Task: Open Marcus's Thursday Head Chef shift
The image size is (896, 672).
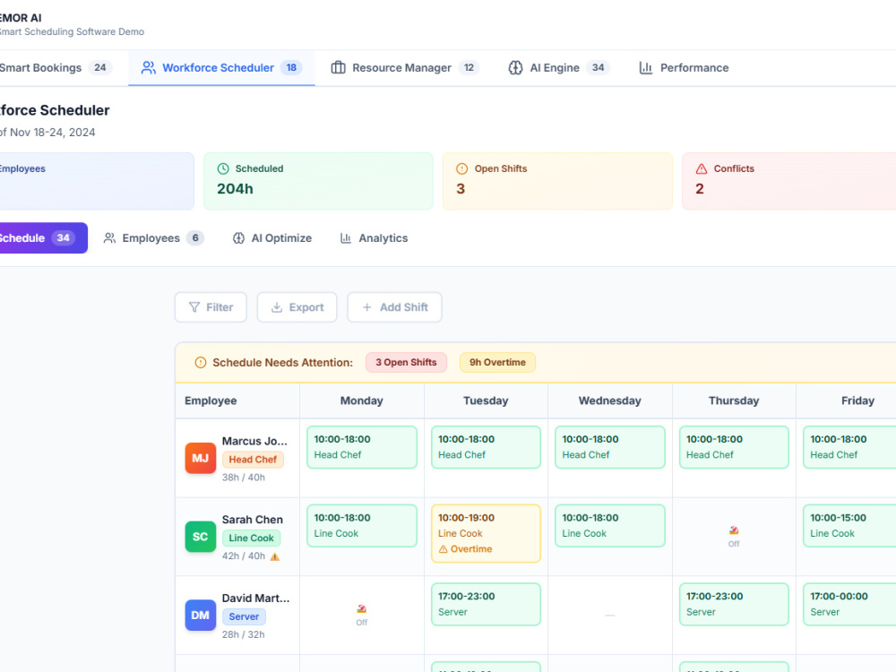Action: (x=734, y=447)
